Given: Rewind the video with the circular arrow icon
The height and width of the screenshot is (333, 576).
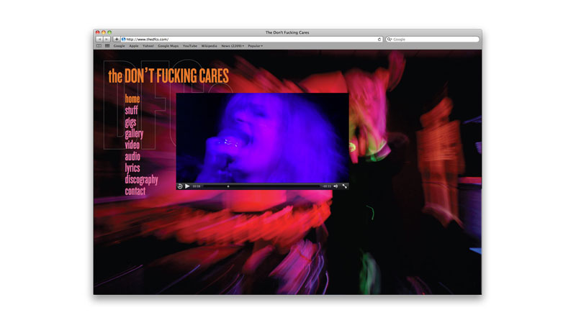Looking at the screenshot, I should (180, 186).
